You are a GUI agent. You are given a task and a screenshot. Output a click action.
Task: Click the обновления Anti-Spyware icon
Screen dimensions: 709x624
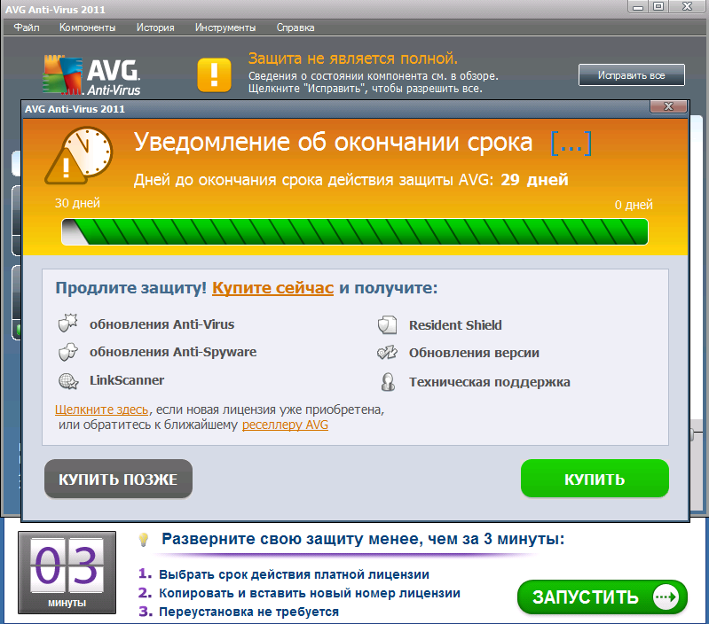(x=67, y=352)
